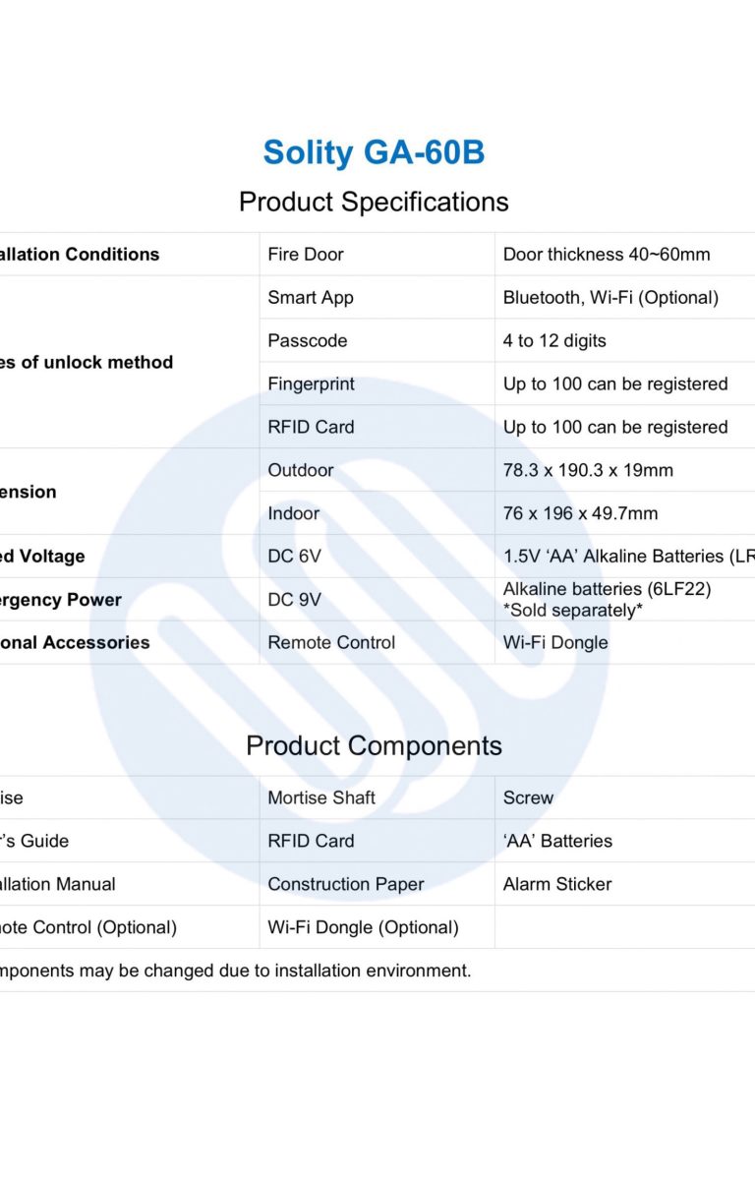
Task: Click the RFID Card unlock method cell
Action: pyautogui.click(x=377, y=427)
